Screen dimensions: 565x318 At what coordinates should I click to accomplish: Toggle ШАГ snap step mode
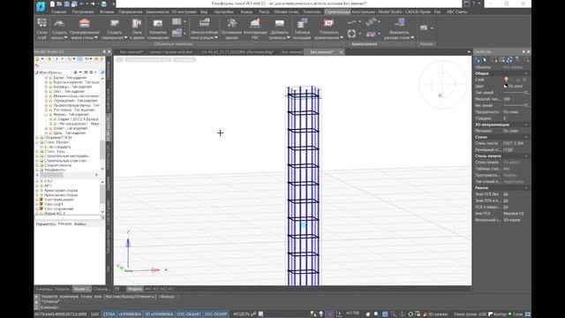(94, 314)
